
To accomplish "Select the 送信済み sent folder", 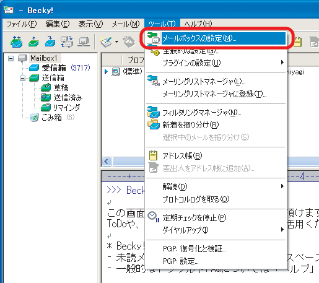I will point(68,98).
